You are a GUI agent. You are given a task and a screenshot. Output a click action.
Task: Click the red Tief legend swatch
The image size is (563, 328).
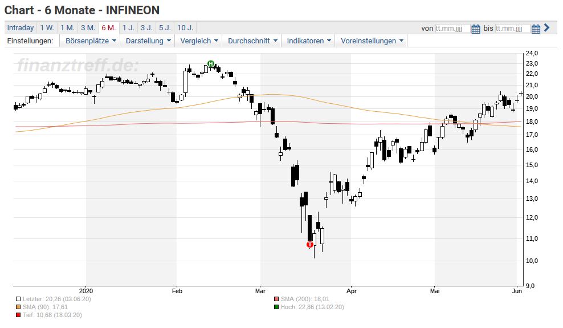click(x=18, y=315)
